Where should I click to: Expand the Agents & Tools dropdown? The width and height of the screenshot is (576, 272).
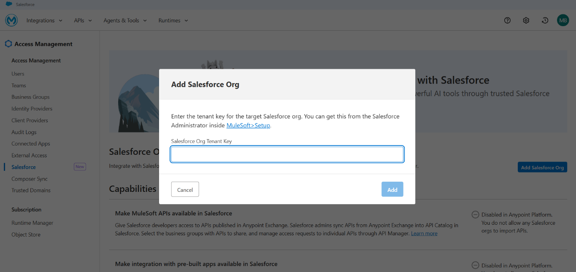(125, 20)
